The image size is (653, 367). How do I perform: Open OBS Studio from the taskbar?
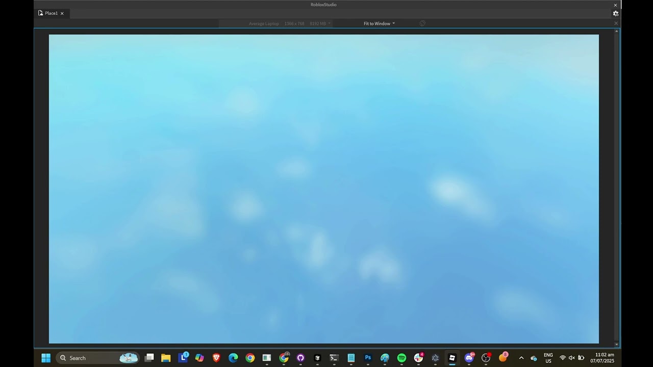click(486, 358)
